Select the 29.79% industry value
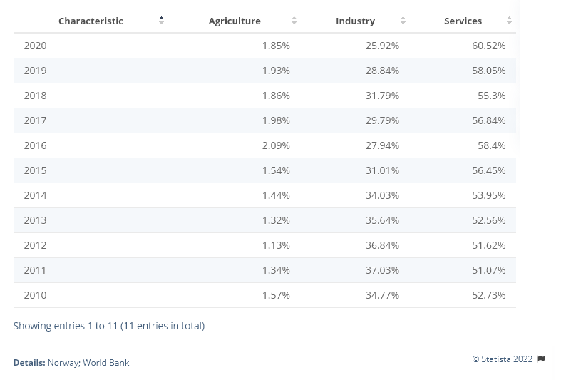Screen dimensions: 561x380 [x=382, y=120]
